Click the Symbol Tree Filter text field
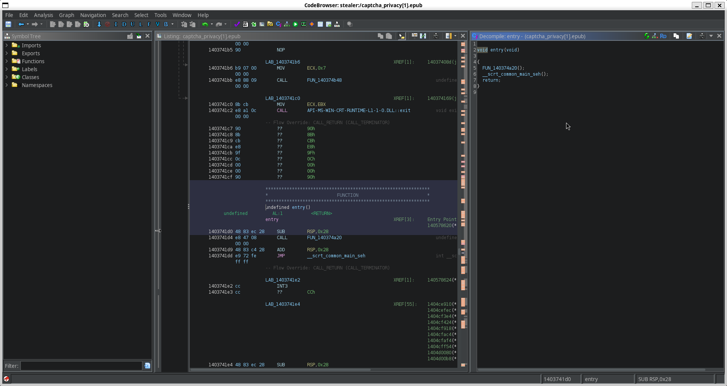The height and width of the screenshot is (386, 727). (81, 366)
